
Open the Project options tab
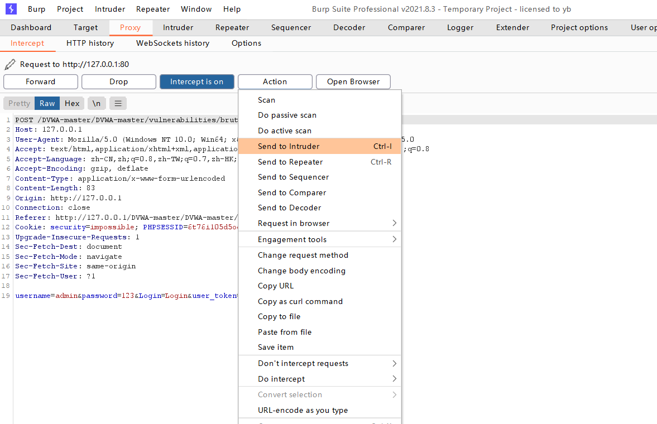(x=579, y=28)
